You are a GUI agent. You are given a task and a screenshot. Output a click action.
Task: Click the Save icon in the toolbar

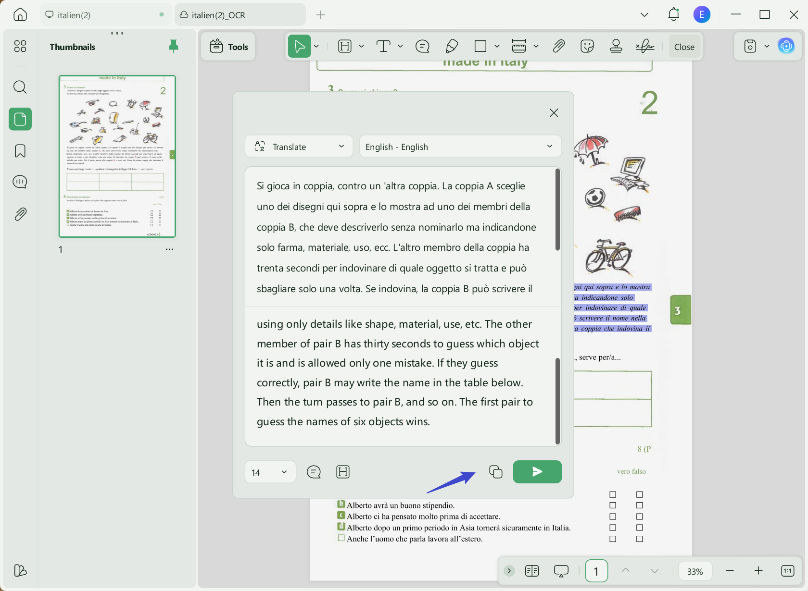(750, 47)
